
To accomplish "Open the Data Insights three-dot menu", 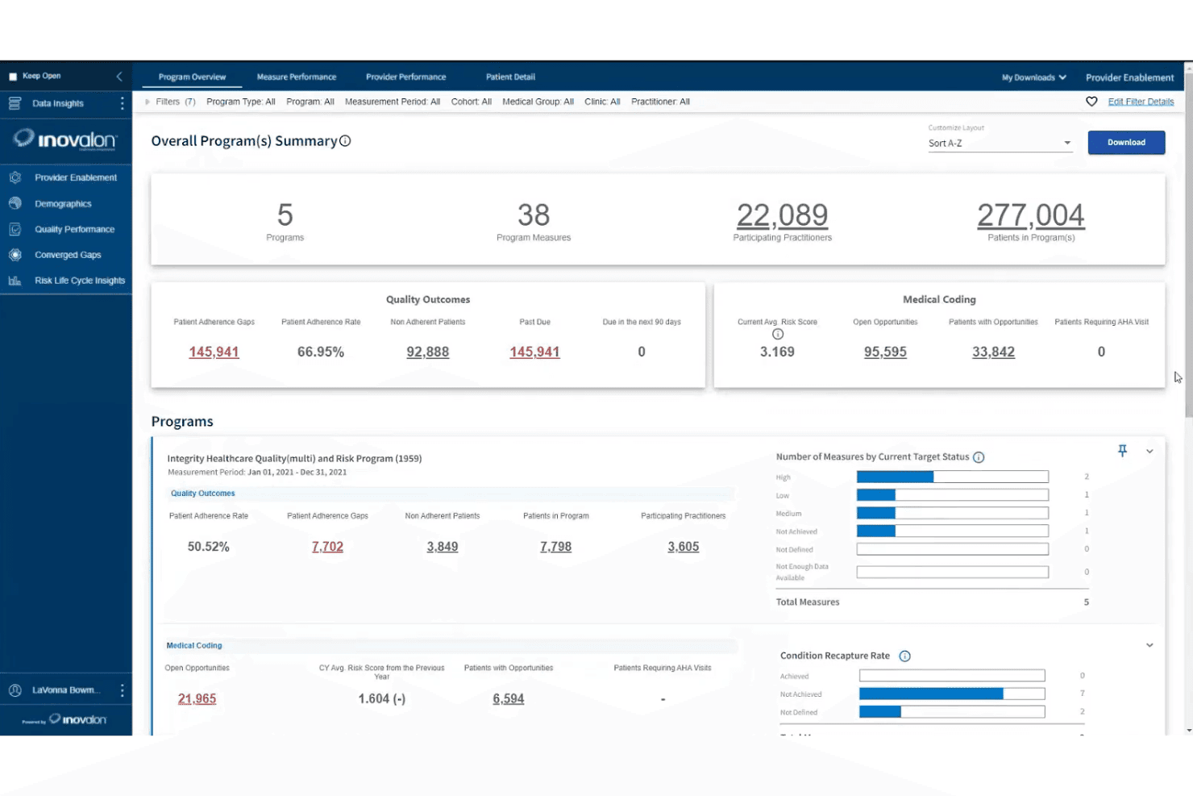I will click(x=123, y=103).
